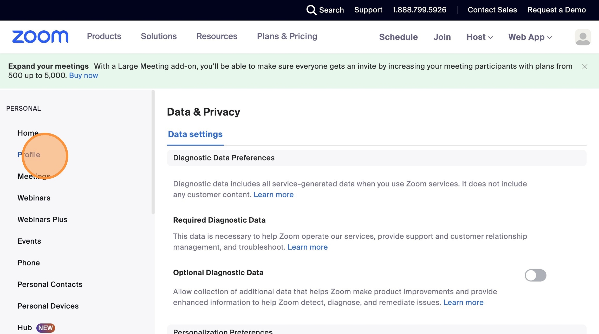Click the Zoom logo

(x=40, y=37)
